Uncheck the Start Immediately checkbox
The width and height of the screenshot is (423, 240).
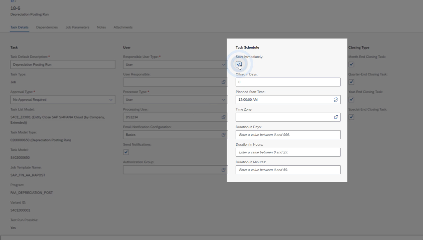(x=238, y=64)
